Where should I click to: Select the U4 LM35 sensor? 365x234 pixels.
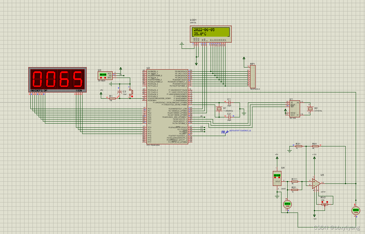pyautogui.click(x=277, y=178)
